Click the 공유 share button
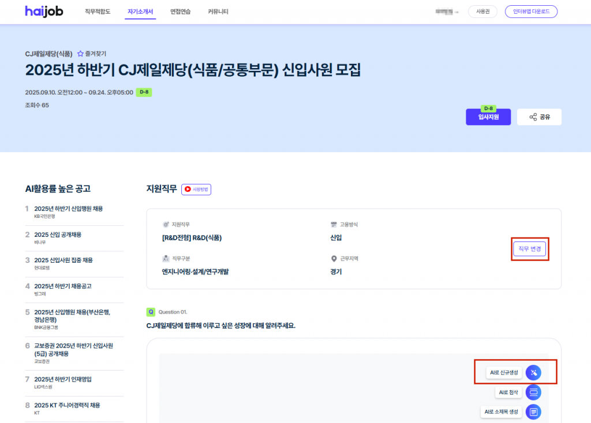 tap(539, 116)
